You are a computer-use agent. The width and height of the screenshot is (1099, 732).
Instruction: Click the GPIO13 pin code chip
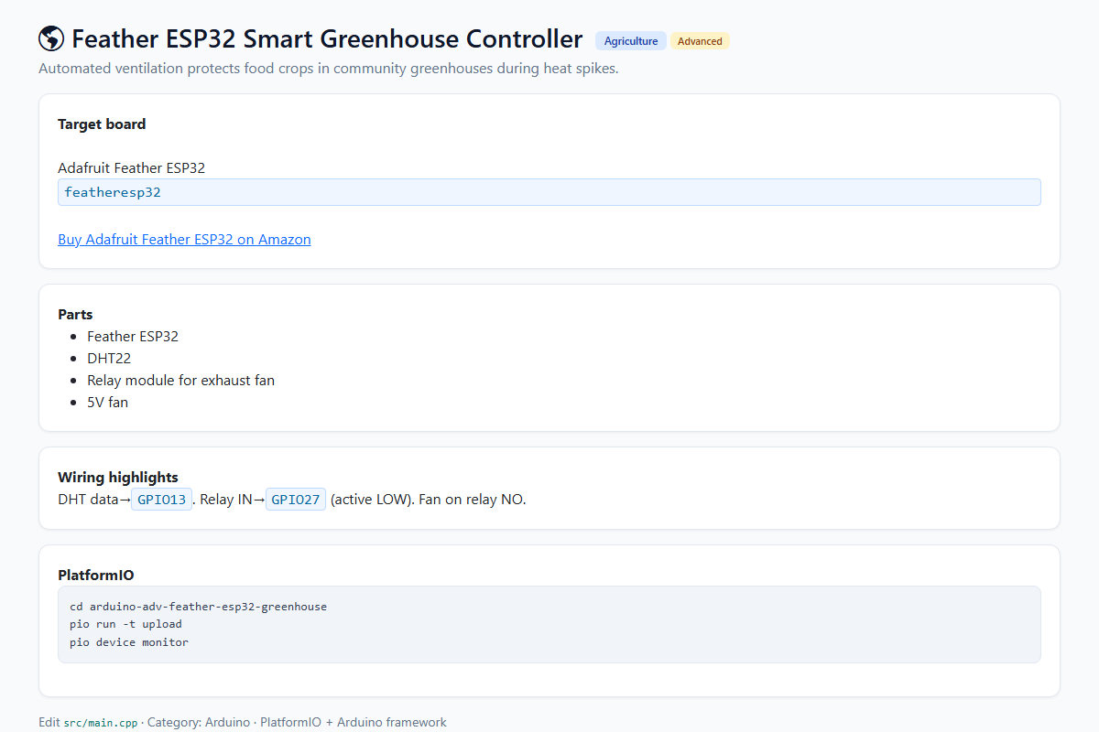click(x=162, y=500)
